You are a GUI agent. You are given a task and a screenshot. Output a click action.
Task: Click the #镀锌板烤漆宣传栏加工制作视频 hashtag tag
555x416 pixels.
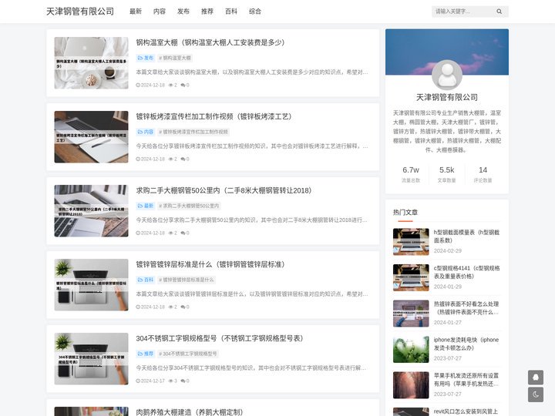(x=193, y=132)
